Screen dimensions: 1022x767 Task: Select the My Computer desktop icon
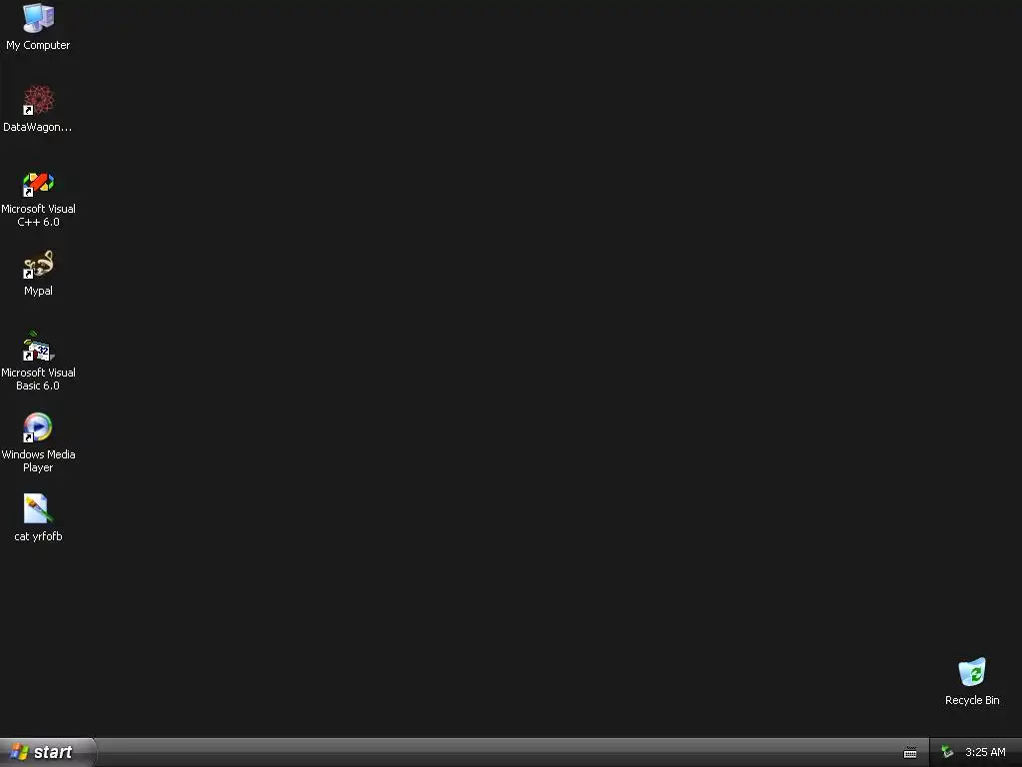pos(38,18)
